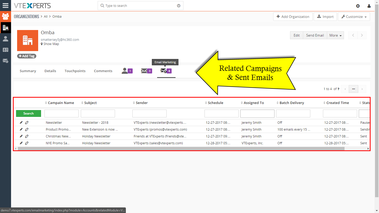
Task: Click the Edit organization button
Action: (297, 35)
